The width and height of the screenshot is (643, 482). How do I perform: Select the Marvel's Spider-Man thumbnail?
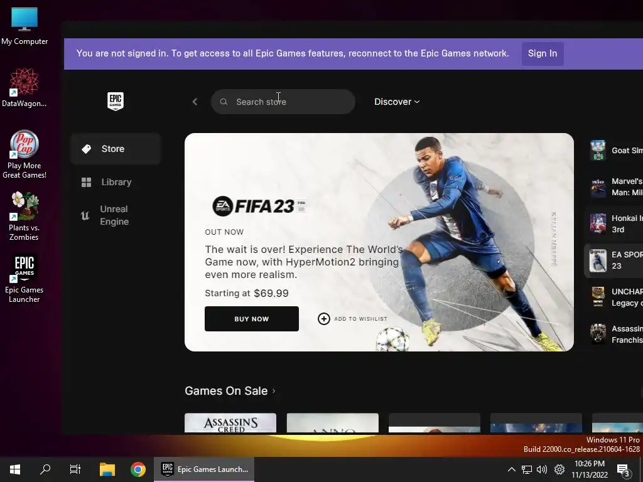[x=598, y=187]
